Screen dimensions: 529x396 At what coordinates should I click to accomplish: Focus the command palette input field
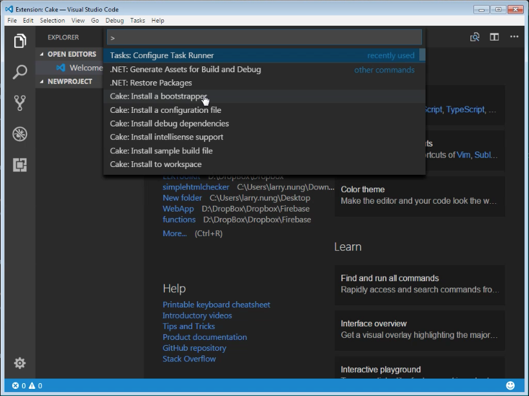pyautogui.click(x=264, y=37)
